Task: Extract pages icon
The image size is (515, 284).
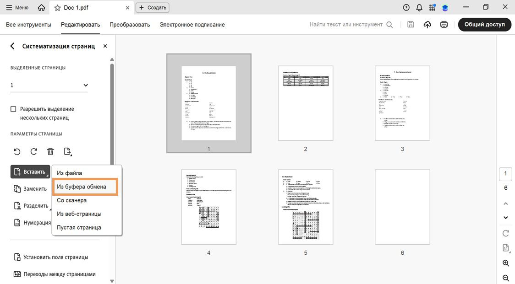Action: coord(68,151)
